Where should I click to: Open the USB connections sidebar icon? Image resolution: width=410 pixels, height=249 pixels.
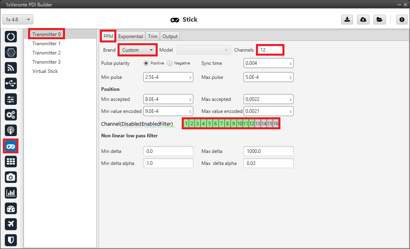[x=11, y=83]
